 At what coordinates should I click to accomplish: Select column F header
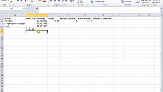click(x=85, y=15)
